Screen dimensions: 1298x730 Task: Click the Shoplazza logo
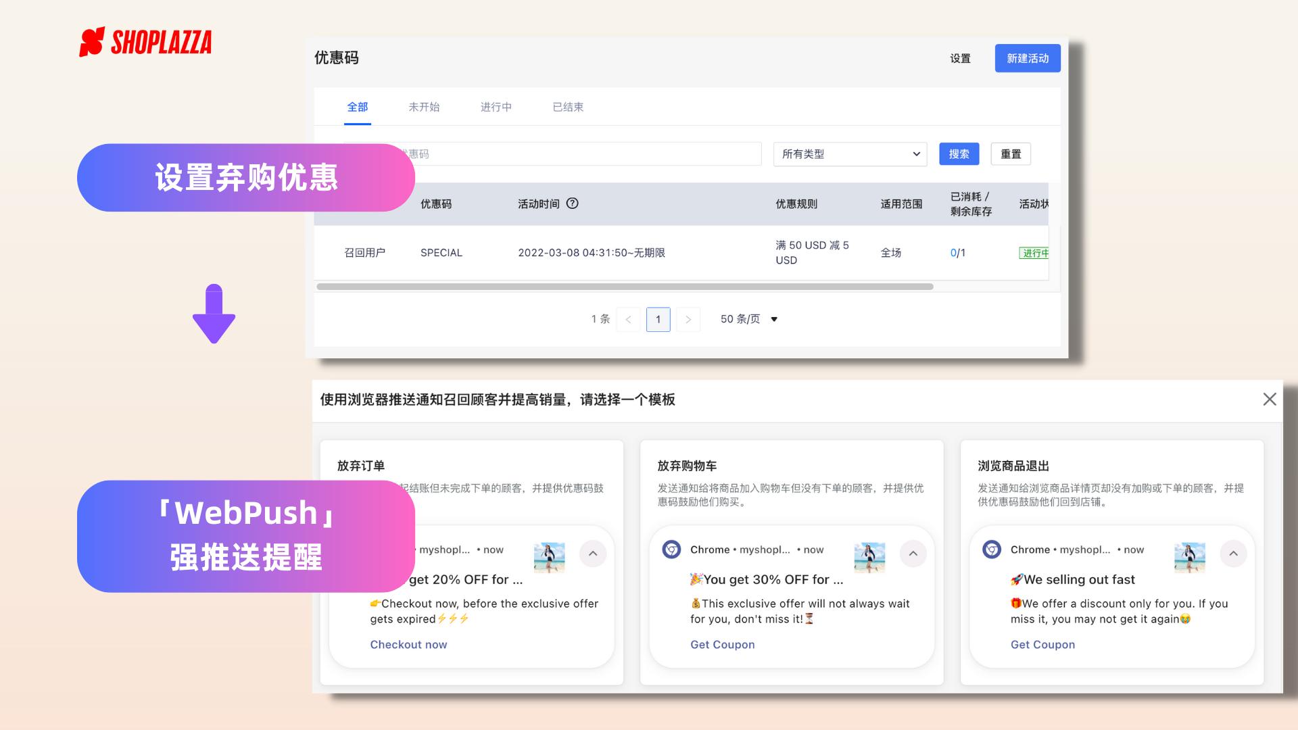coord(145,43)
